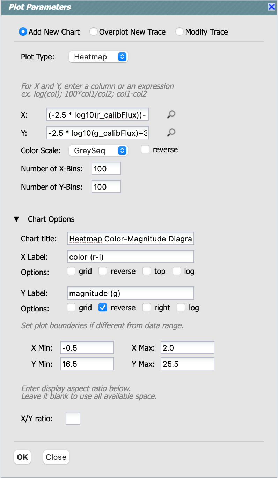Viewport: 278px width, 478px height.
Task: Click the magnifier icon beside Y field
Action: [171, 132]
